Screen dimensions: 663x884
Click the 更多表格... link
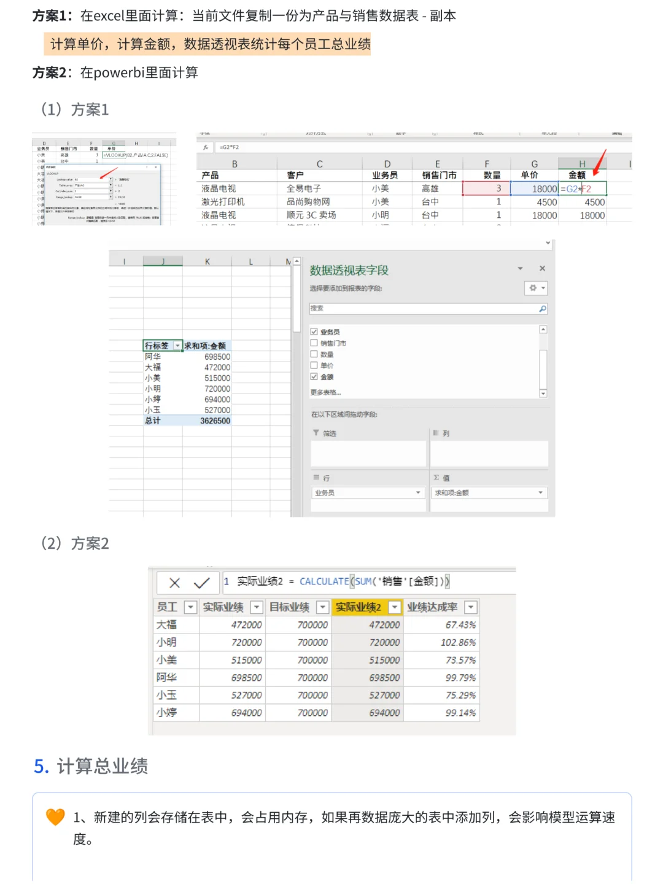[x=325, y=392]
